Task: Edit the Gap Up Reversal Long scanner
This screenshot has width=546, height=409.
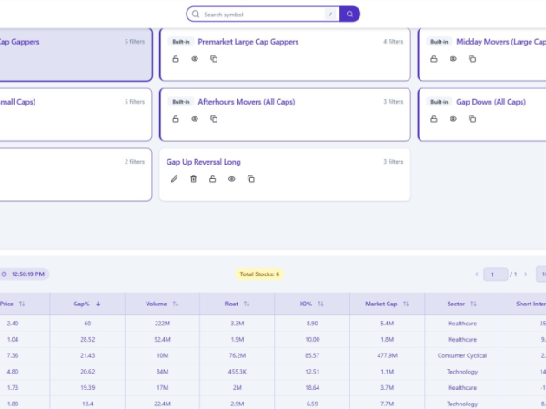Action: tap(175, 179)
